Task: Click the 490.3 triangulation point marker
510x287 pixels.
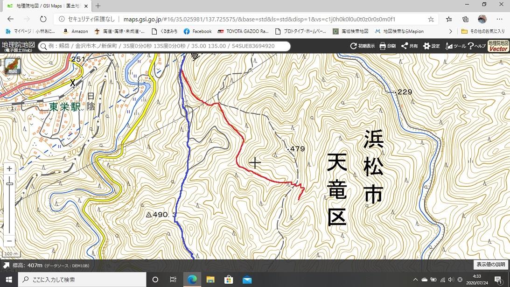Action: tap(149, 215)
